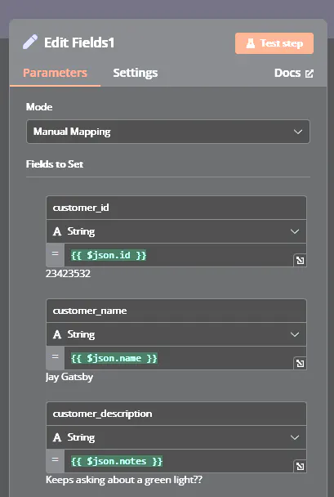Click the pencil icon beside Edit Fields1
Viewport: 334px width, 497px height.
[x=30, y=43]
